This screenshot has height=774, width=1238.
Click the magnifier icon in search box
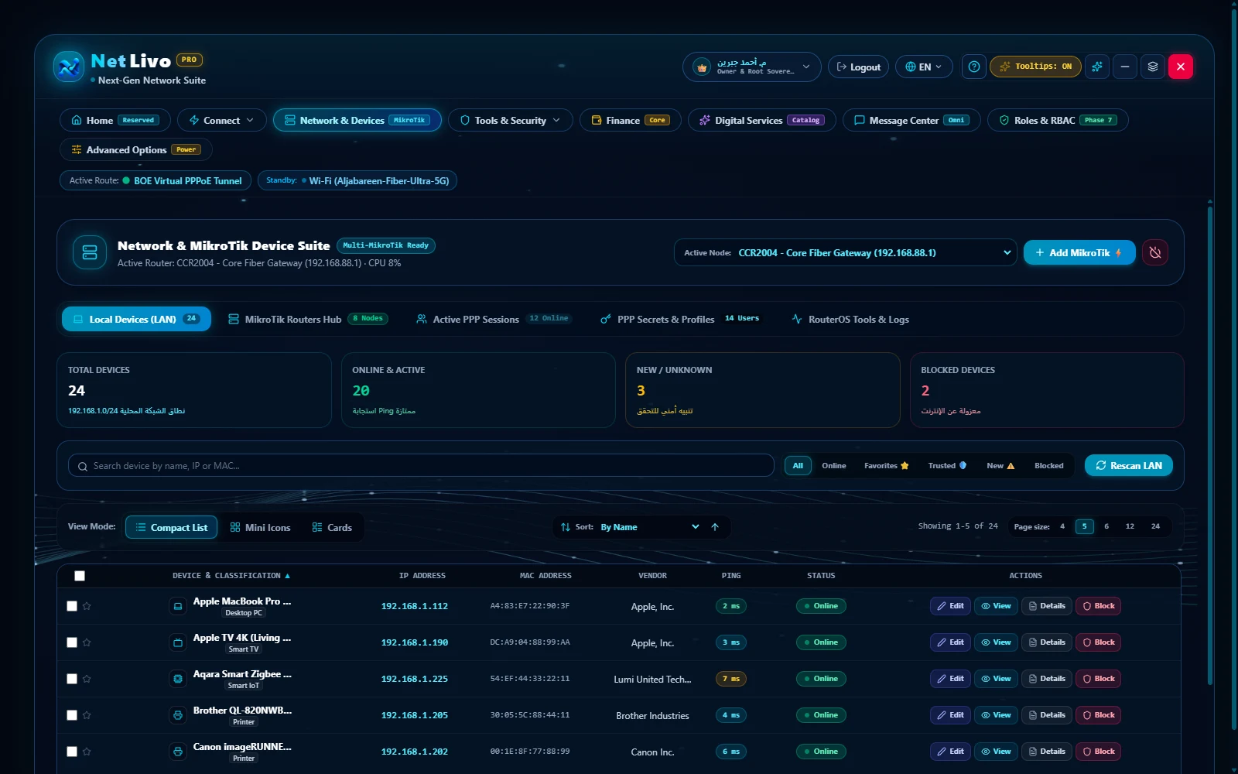point(83,466)
